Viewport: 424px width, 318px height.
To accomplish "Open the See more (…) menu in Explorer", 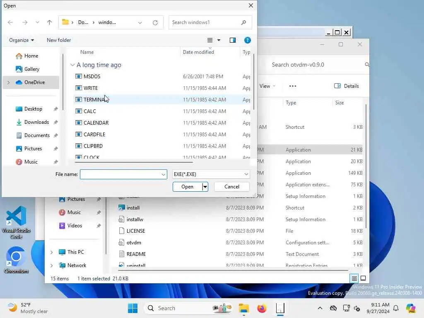I will tap(293, 86).
